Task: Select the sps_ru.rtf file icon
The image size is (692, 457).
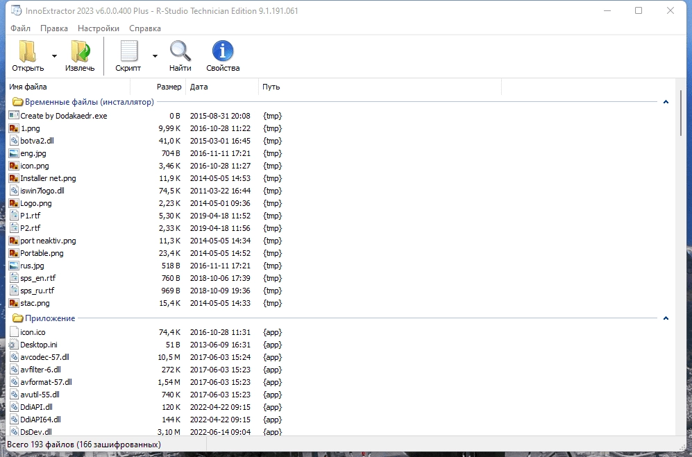Action: tap(14, 291)
